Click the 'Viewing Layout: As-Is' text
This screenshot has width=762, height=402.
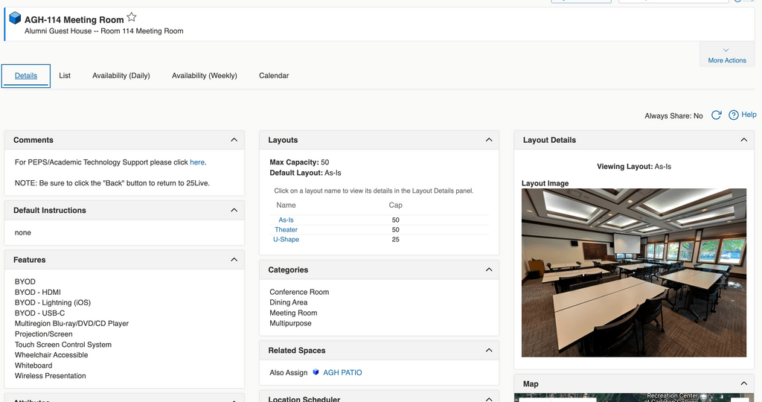[634, 167]
